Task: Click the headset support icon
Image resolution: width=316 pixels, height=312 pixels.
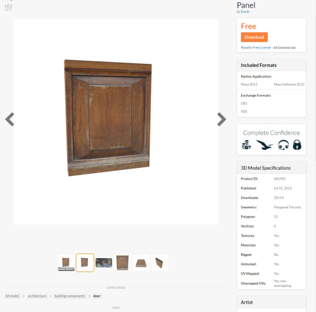Action: click(x=283, y=145)
